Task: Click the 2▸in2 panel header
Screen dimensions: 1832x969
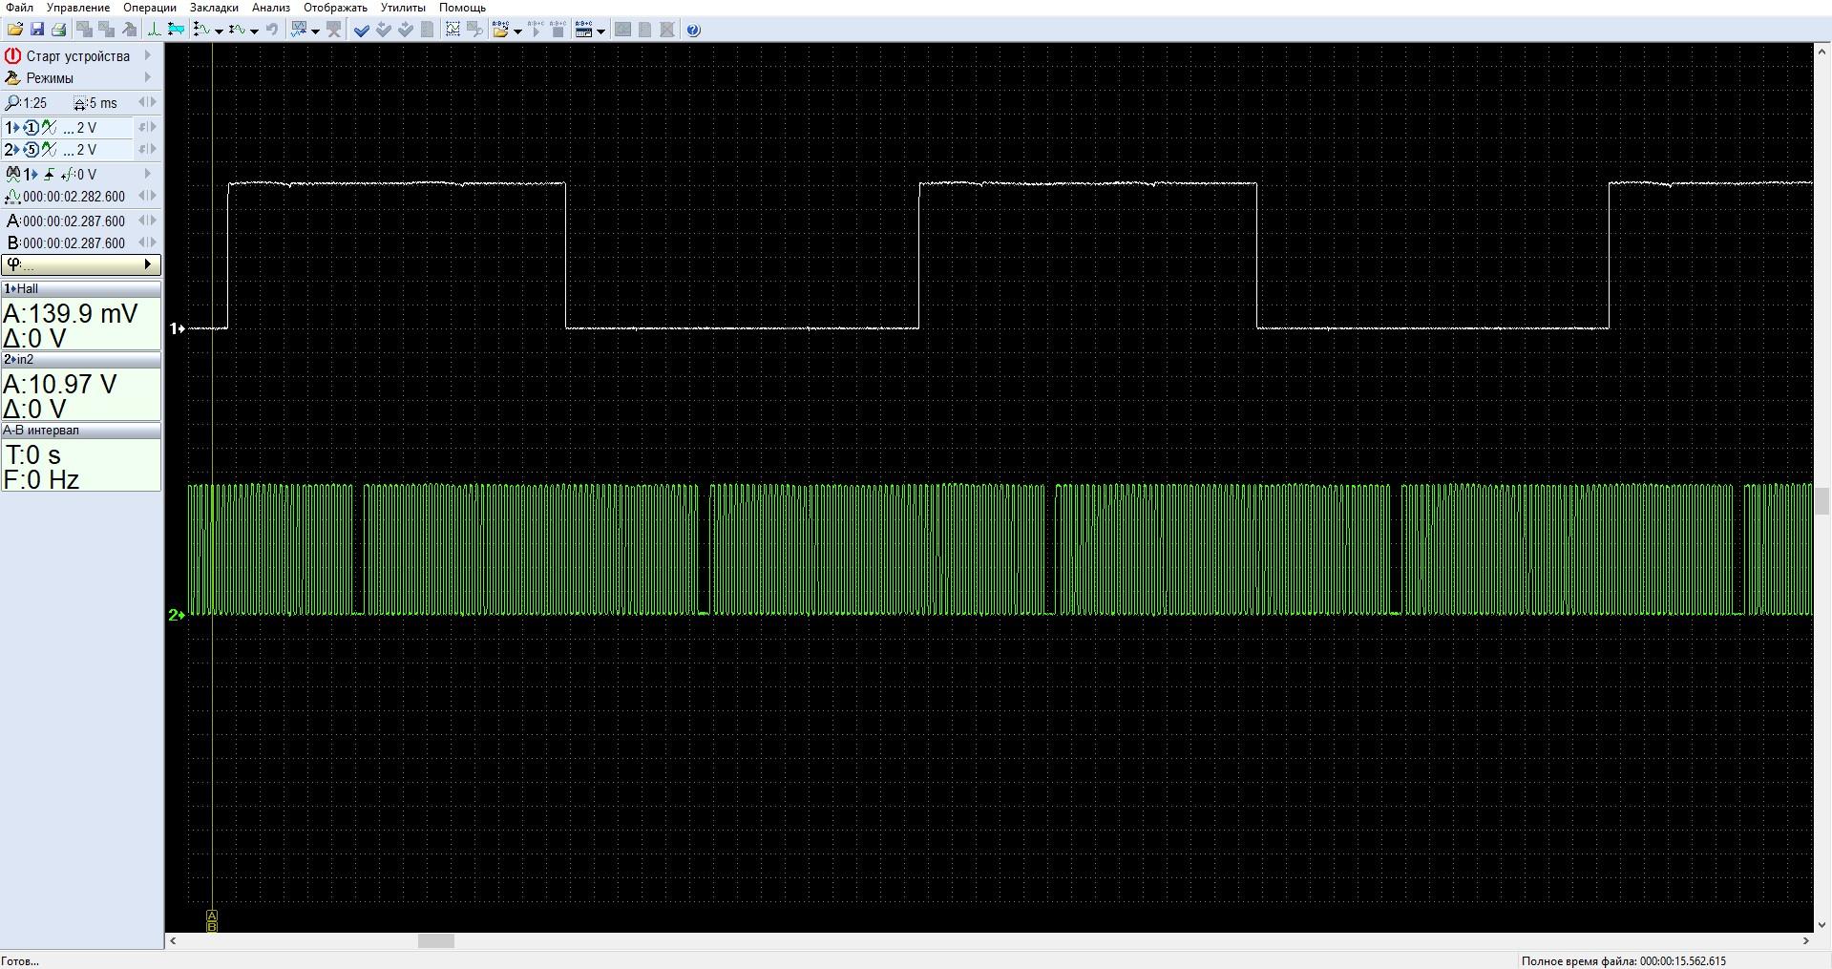Action: (81, 359)
